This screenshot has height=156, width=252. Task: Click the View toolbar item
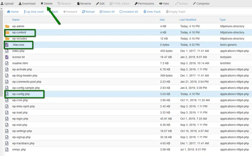pyautogui.click(x=164, y=4)
